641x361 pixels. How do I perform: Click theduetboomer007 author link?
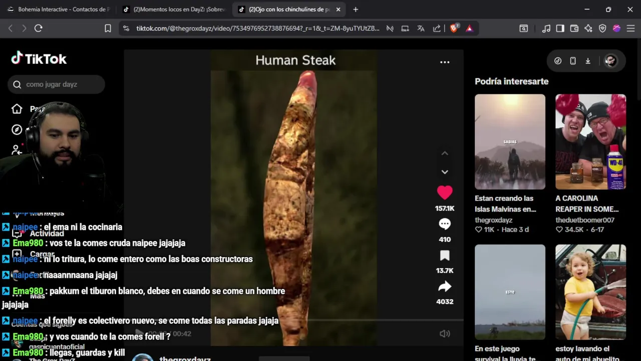coord(585,220)
